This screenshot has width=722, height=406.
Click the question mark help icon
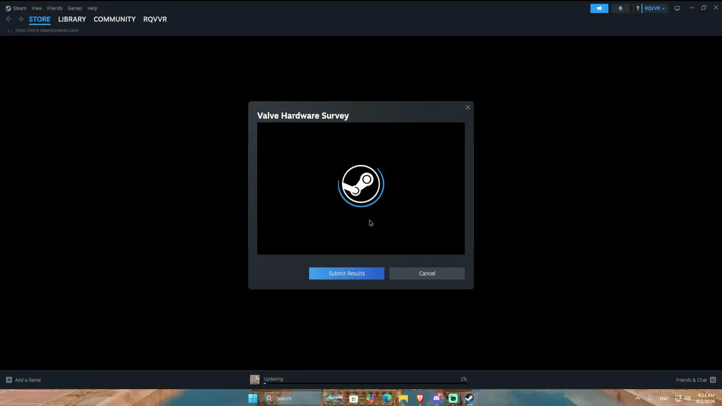[x=638, y=8]
